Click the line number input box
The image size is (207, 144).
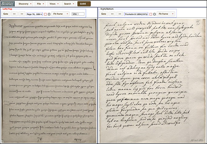[81, 14]
